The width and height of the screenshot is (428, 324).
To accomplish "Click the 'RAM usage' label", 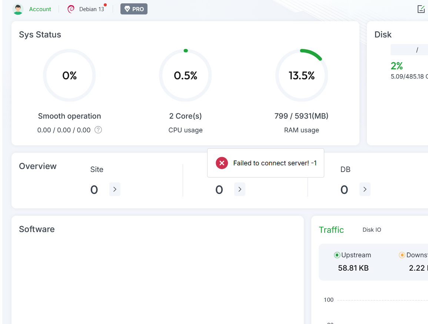I will coord(301,130).
